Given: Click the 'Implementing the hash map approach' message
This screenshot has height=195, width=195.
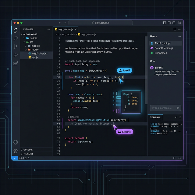Looking at the screenshot, I should coord(167,73).
